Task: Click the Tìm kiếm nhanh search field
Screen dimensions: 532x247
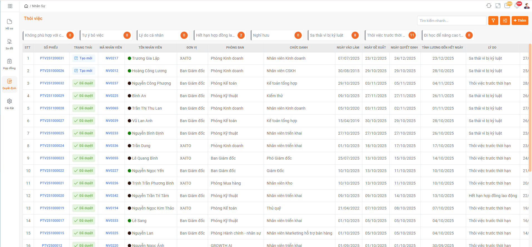Action: (451, 21)
